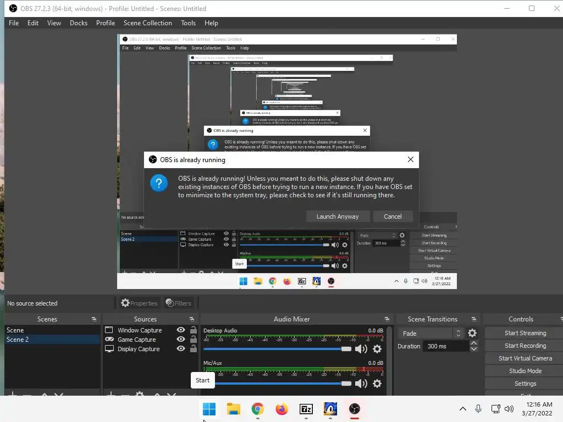Open Google Chrome from the taskbar
Image resolution: width=563 pixels, height=422 pixels.
pyautogui.click(x=257, y=409)
